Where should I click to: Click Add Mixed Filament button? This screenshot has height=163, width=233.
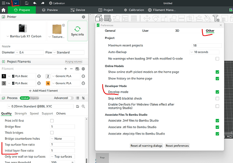point(43,91)
